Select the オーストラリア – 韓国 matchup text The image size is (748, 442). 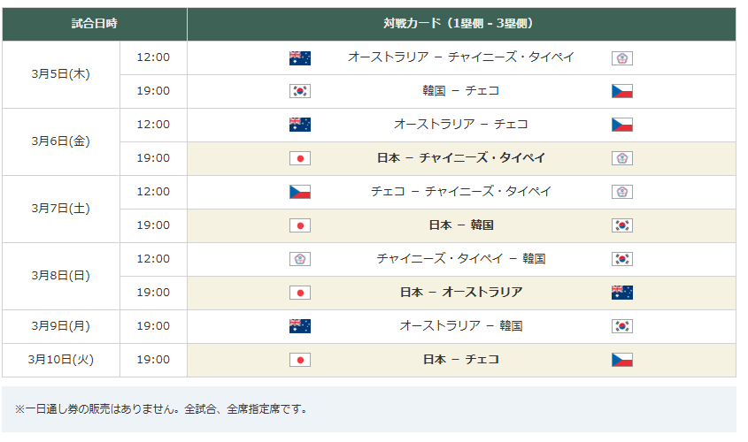(460, 326)
